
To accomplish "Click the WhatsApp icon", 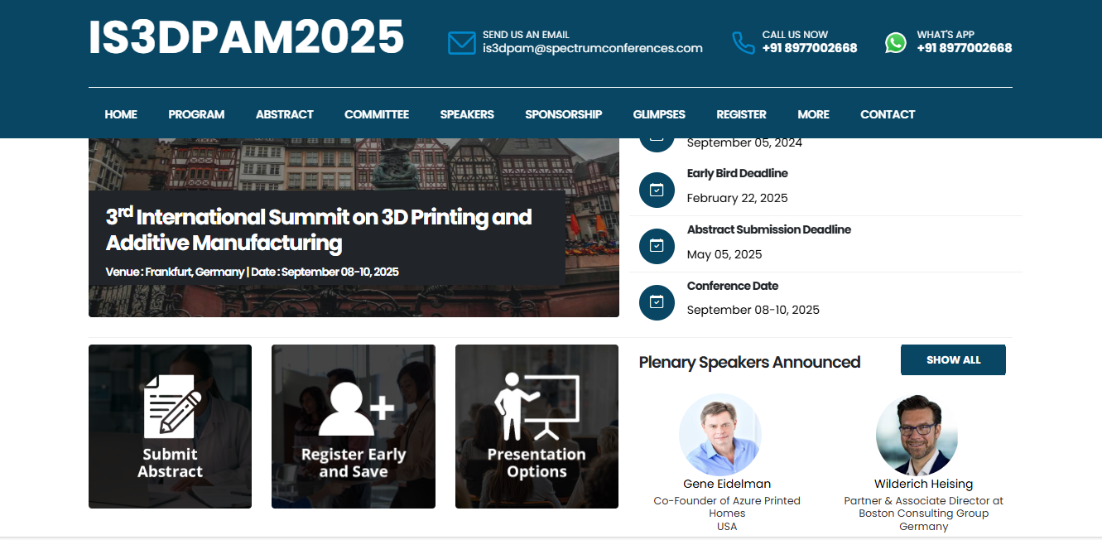I will pyautogui.click(x=895, y=42).
